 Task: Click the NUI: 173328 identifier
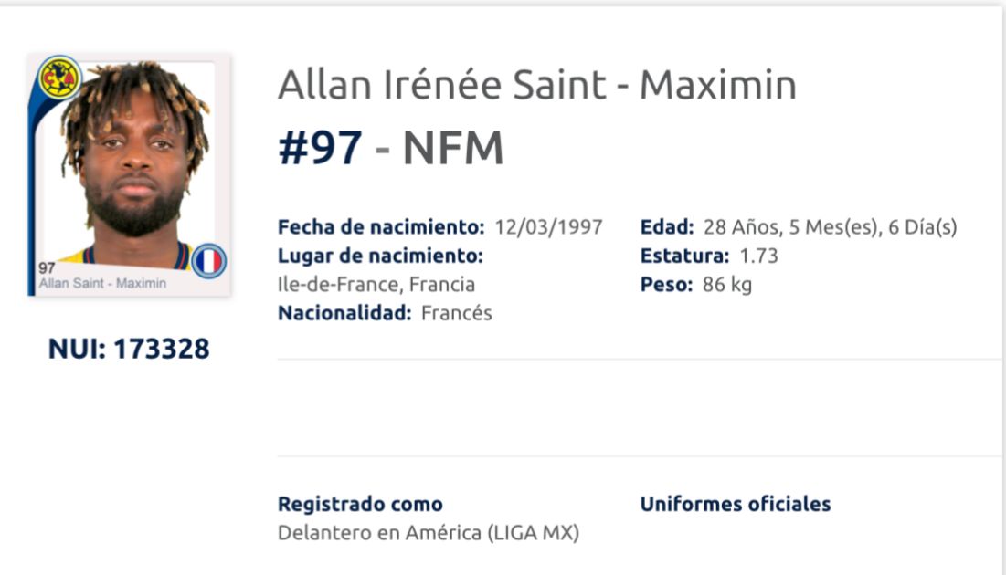(129, 349)
